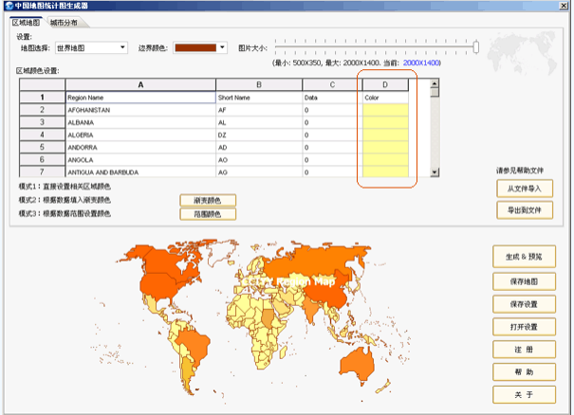Click the Data value for ANDORRA

332,148
